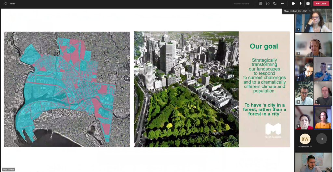Click Request control
Viewport: 333px width, 172px height.
coord(241,4)
